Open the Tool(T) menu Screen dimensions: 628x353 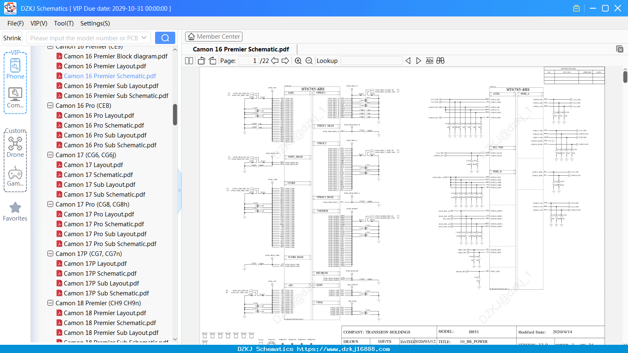coord(64,23)
